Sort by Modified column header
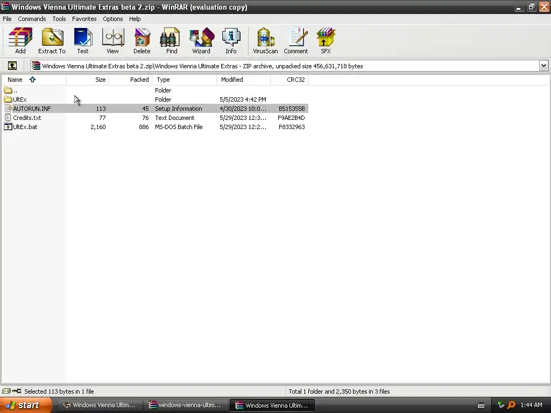Viewport: 551px width, 413px height. click(244, 80)
